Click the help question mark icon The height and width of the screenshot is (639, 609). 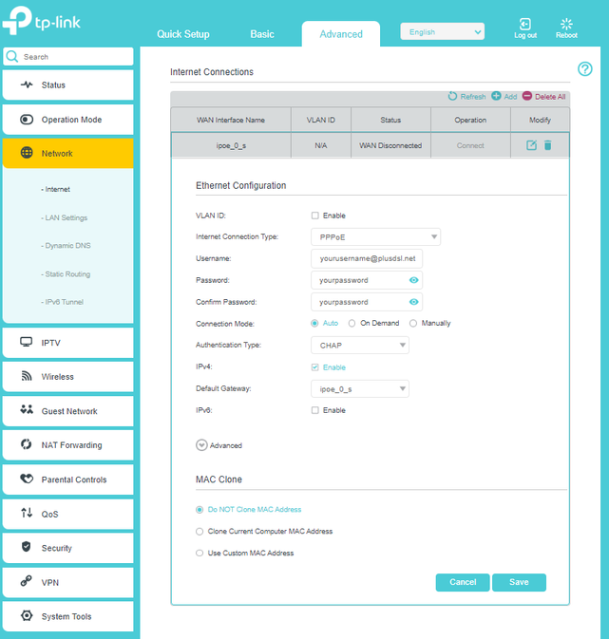[585, 68]
